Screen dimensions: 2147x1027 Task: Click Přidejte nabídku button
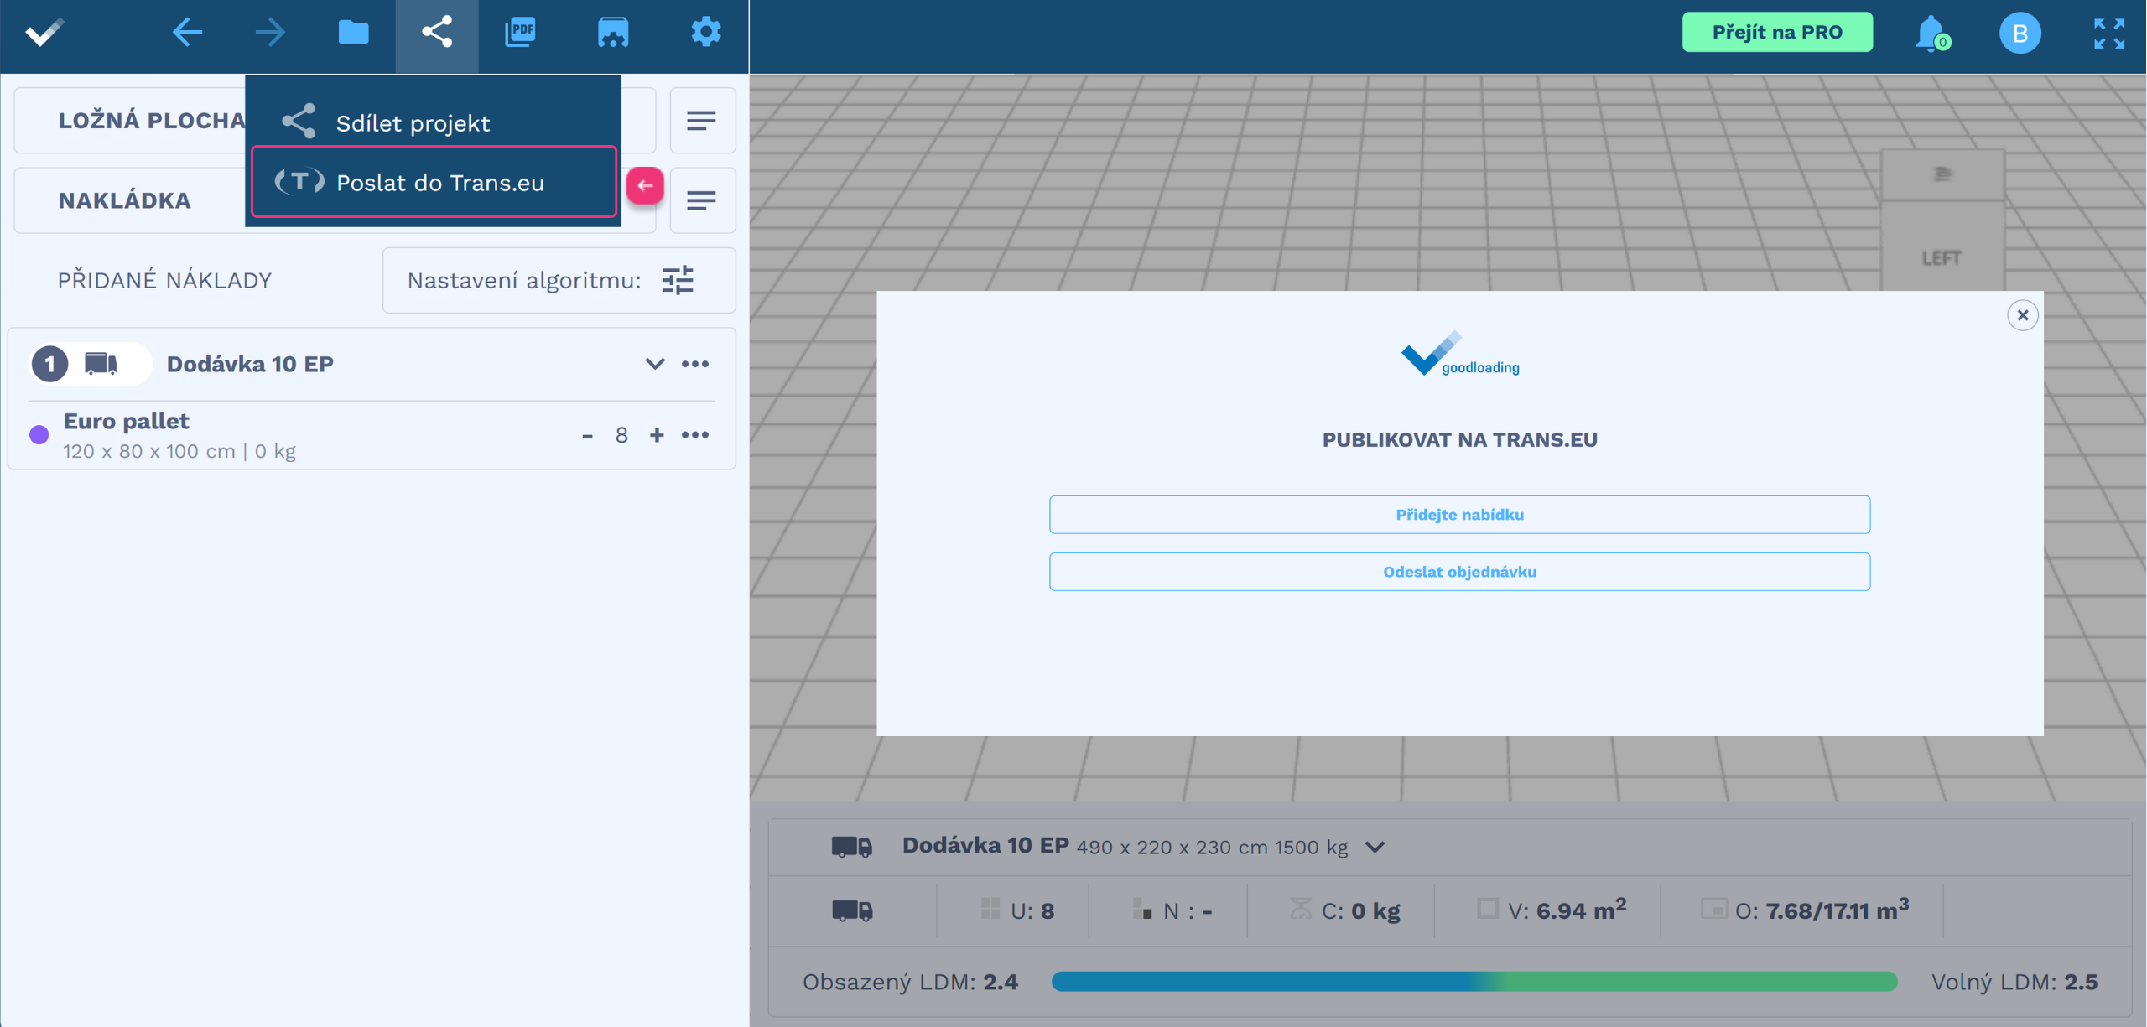click(x=1458, y=515)
